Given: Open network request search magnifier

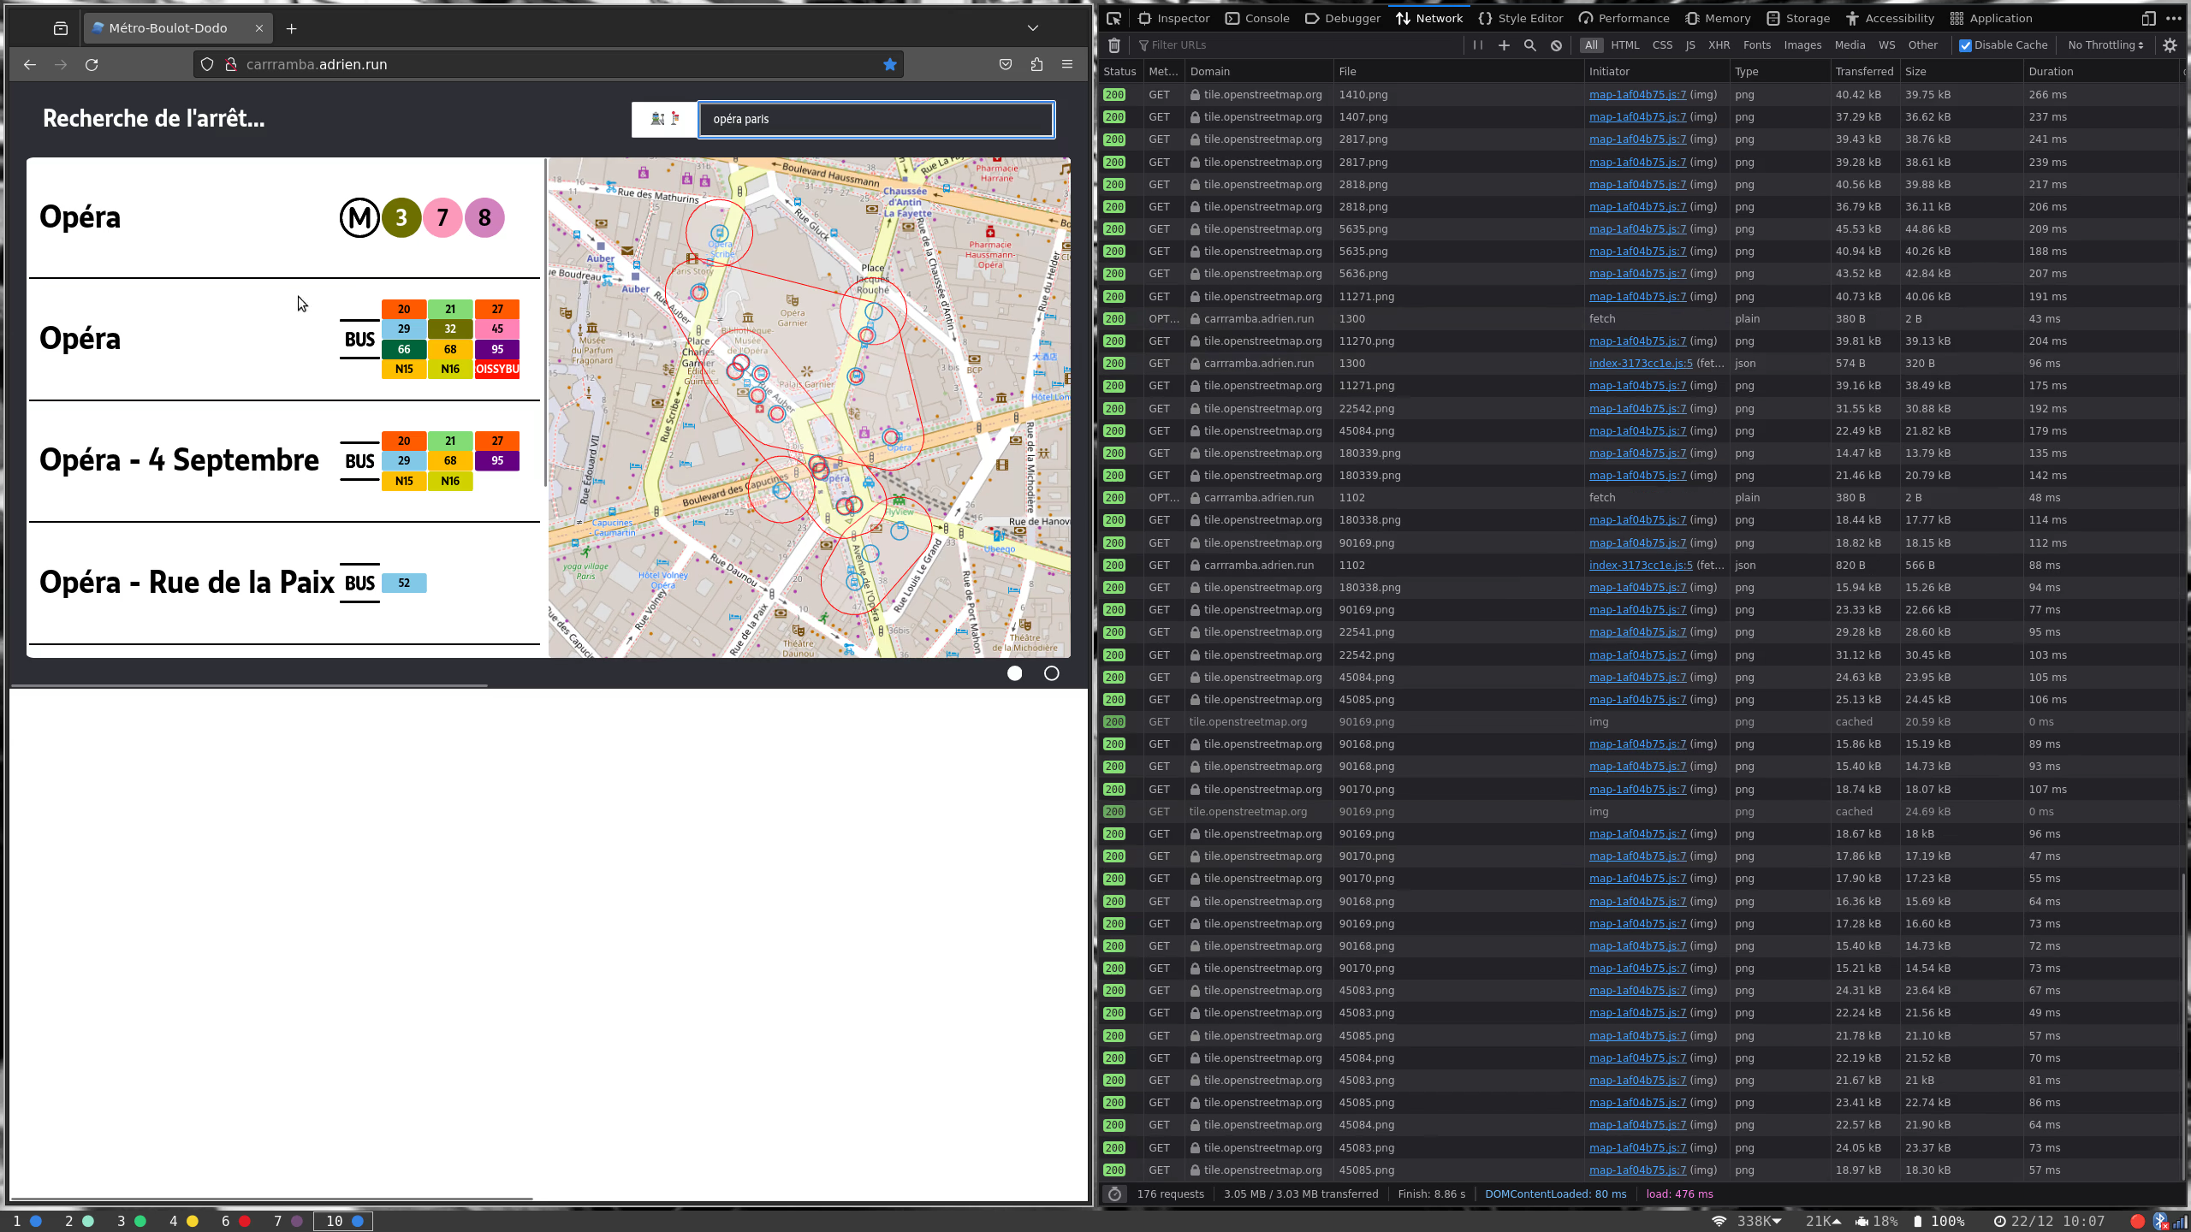Looking at the screenshot, I should (x=1529, y=45).
